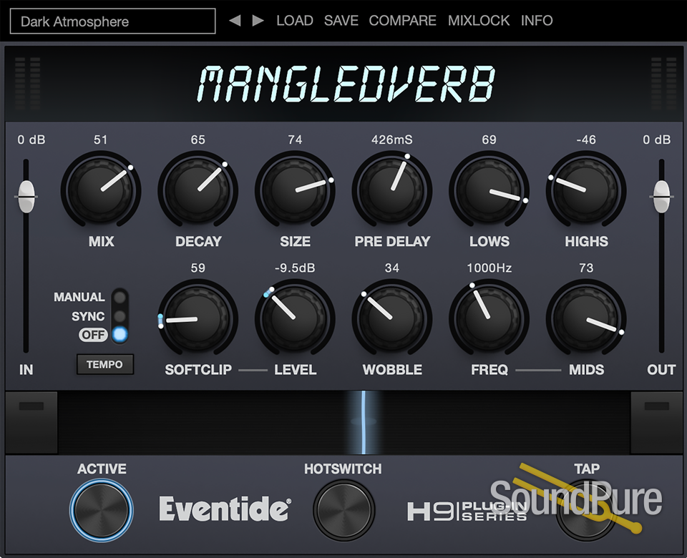Click the LEVEL knob
This screenshot has width=687, height=558.
coord(296,318)
